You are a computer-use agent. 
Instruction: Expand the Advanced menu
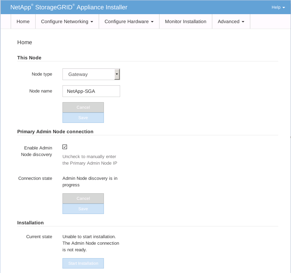(x=231, y=21)
